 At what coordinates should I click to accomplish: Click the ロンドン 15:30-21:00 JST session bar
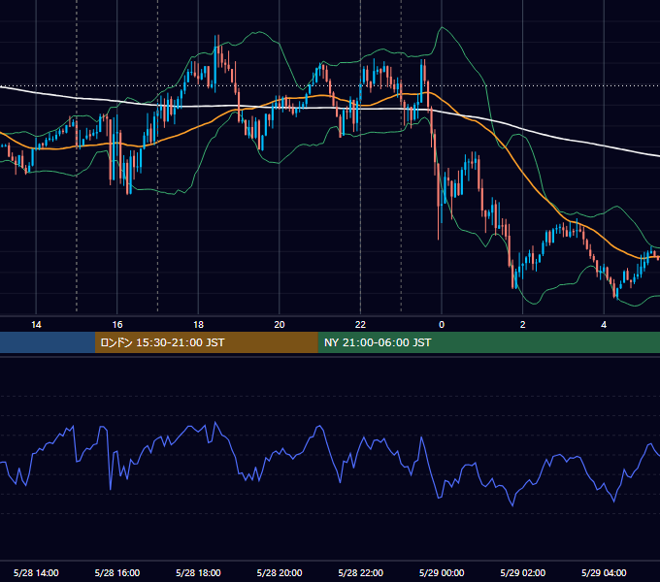(x=206, y=342)
